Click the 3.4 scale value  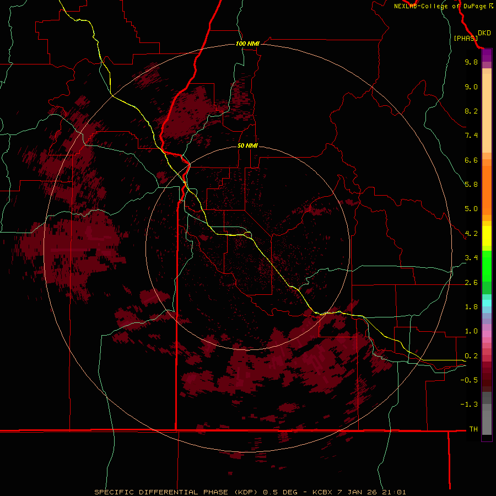(x=471, y=258)
